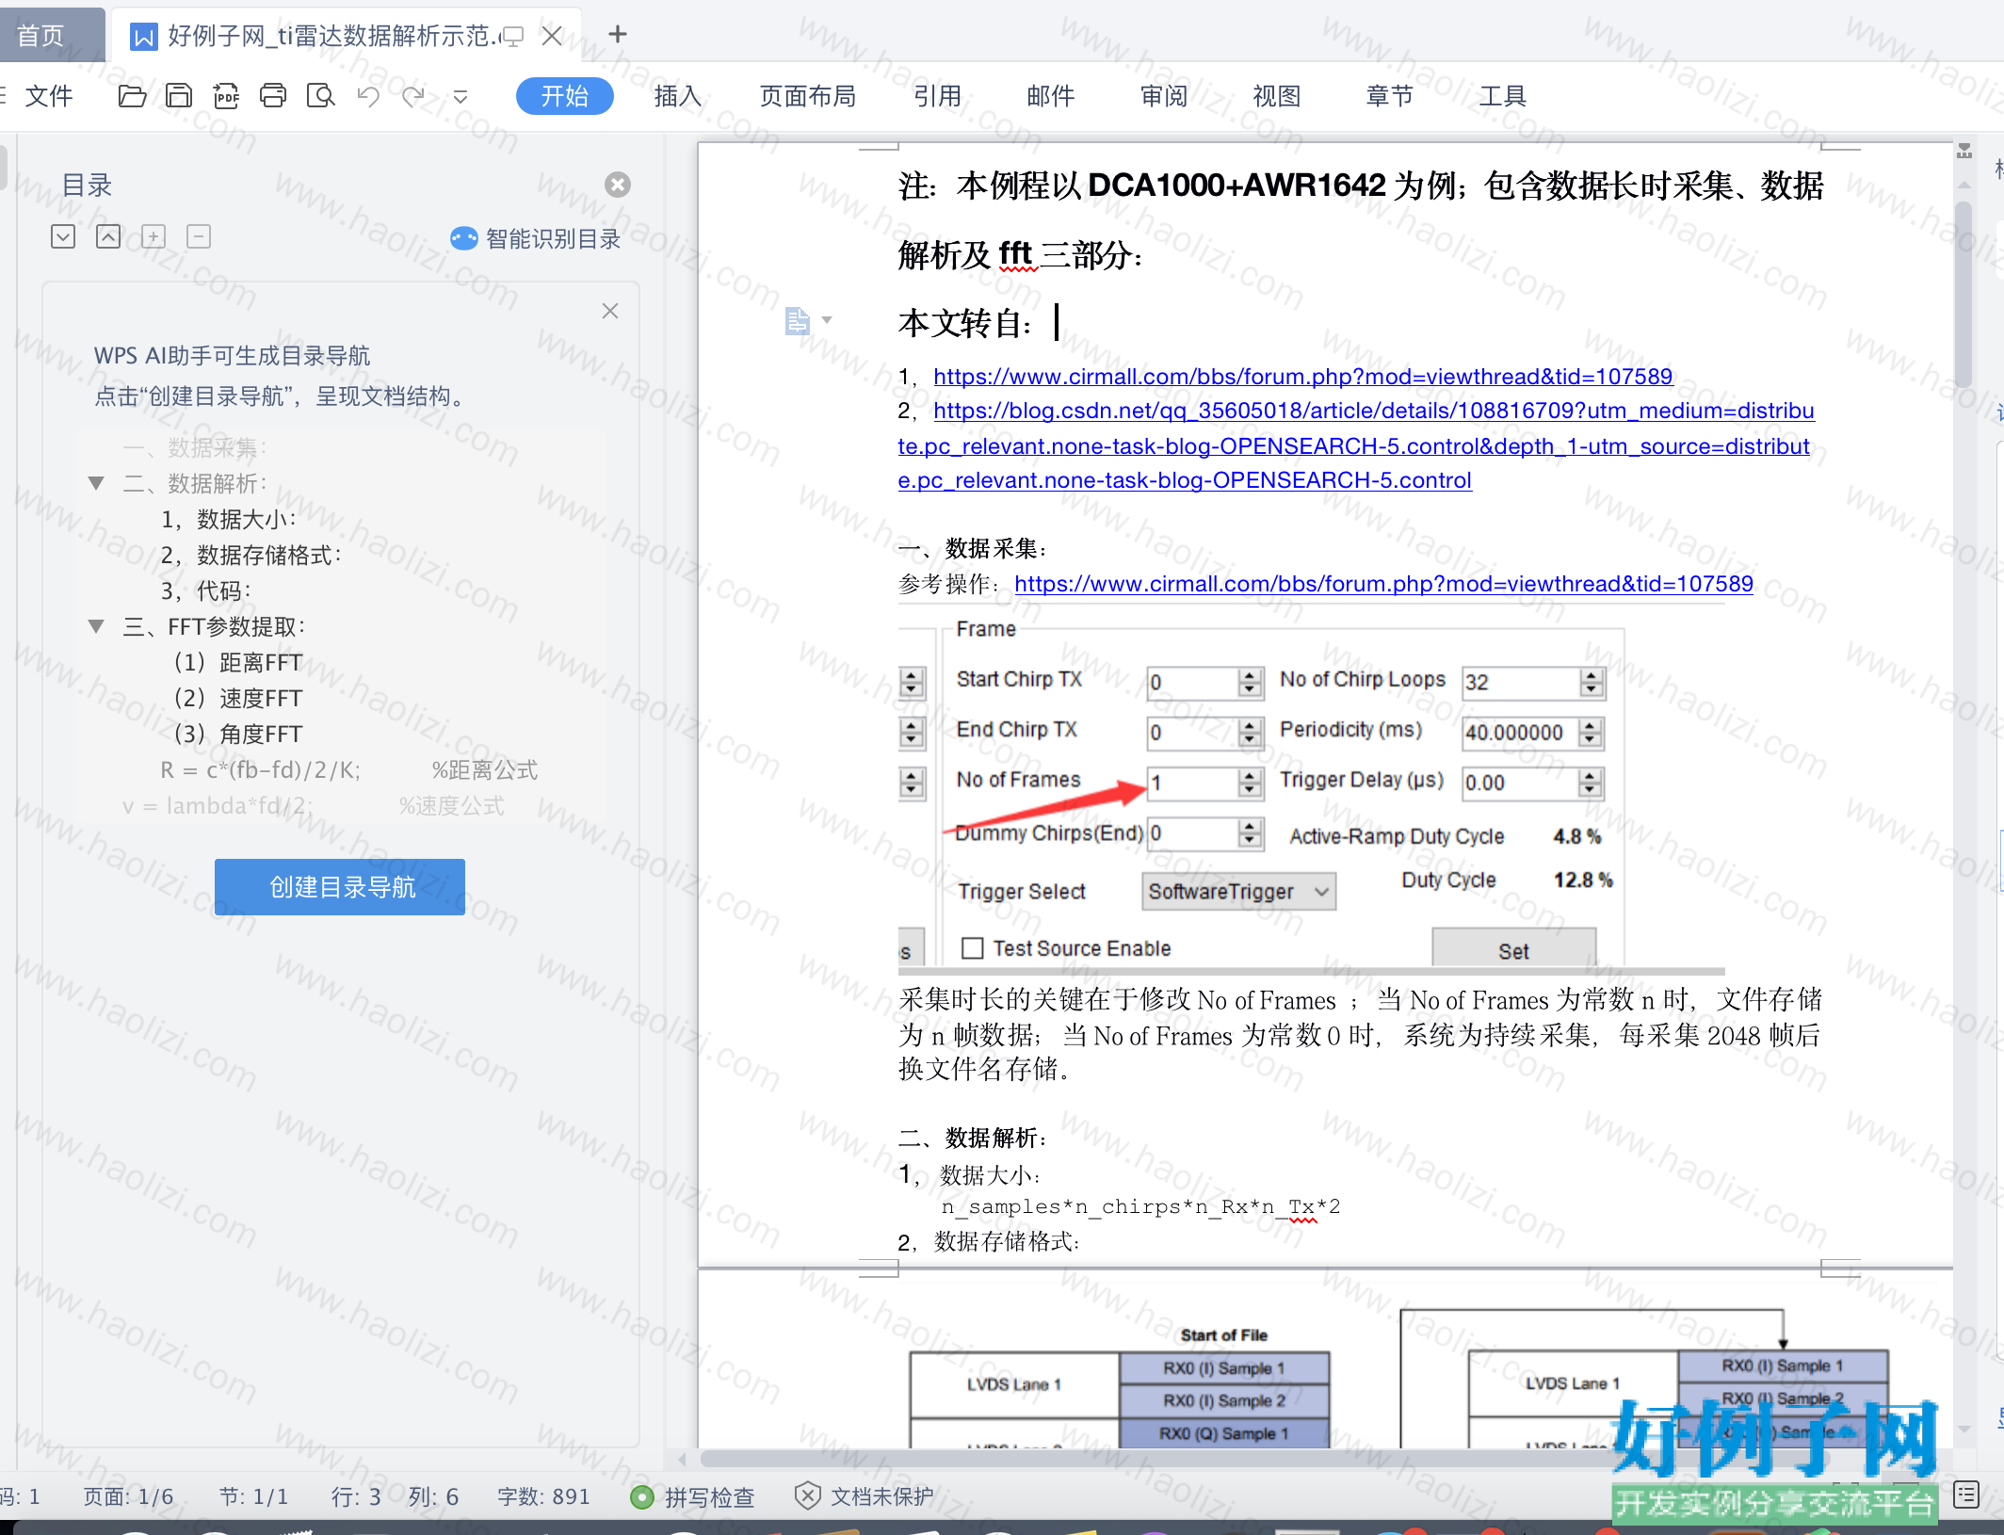Viewport: 2004px width, 1535px height.
Task: Click collapse outline up-arrow icon
Action: point(108,236)
